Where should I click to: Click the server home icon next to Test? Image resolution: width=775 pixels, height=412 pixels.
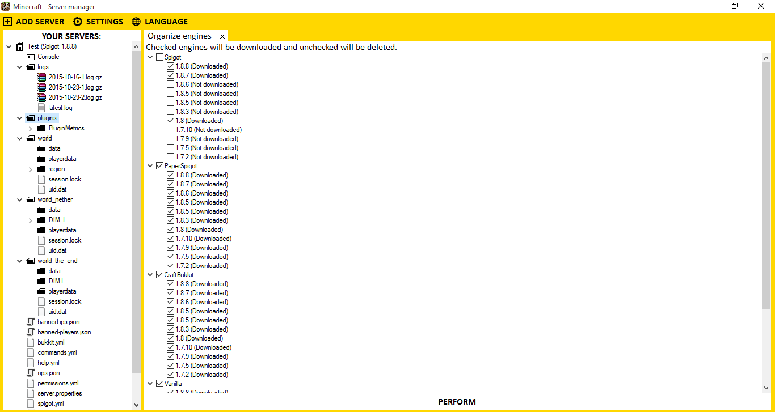pyautogui.click(x=20, y=46)
